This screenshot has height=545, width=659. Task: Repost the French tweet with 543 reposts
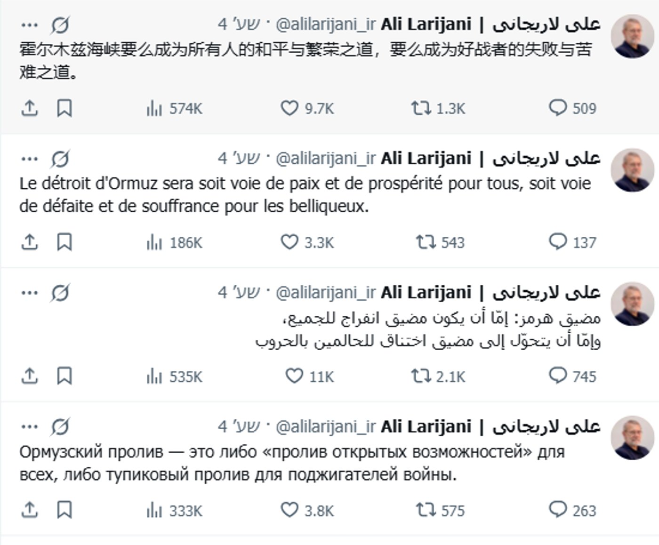click(425, 242)
